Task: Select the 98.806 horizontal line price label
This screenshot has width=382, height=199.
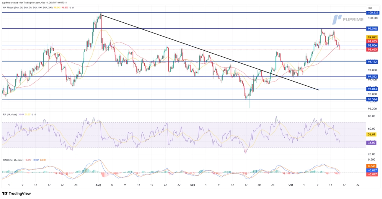Action: tap(372, 45)
